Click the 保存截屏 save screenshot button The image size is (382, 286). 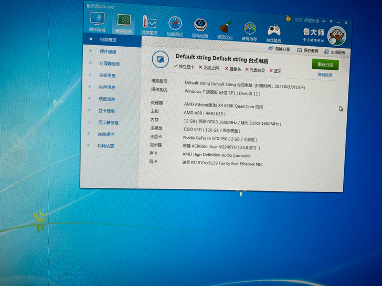tap(307, 50)
